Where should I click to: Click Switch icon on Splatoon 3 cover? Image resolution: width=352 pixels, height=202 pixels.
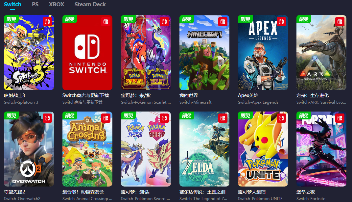tap(47, 22)
